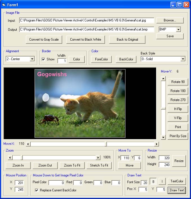The image size is (191, 199).
Task: Expand the Alignment dropdown showing 2 - Center
Action: pos(32,59)
